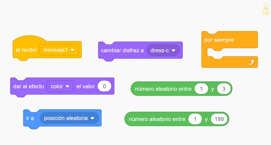This screenshot has width=271, height=145.
Task: Select the 'por siempre' loop block label
Action: pyautogui.click(x=219, y=40)
